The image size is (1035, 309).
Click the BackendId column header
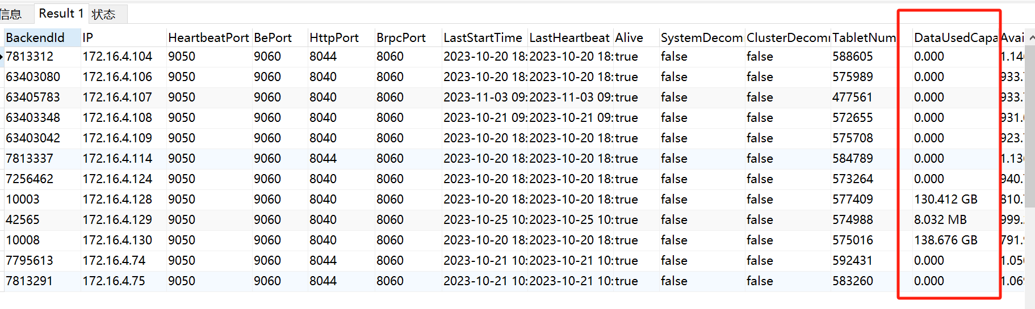(x=35, y=38)
